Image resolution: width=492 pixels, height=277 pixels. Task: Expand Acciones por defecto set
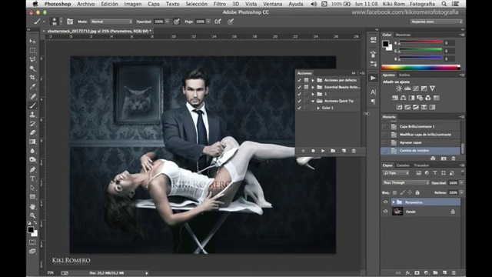(x=313, y=80)
